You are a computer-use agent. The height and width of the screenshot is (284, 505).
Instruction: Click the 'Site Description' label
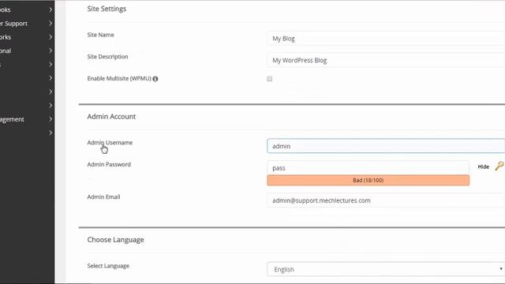[x=107, y=57]
